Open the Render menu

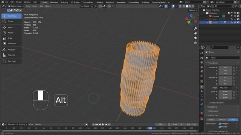pyautogui.click(x=19, y=2)
